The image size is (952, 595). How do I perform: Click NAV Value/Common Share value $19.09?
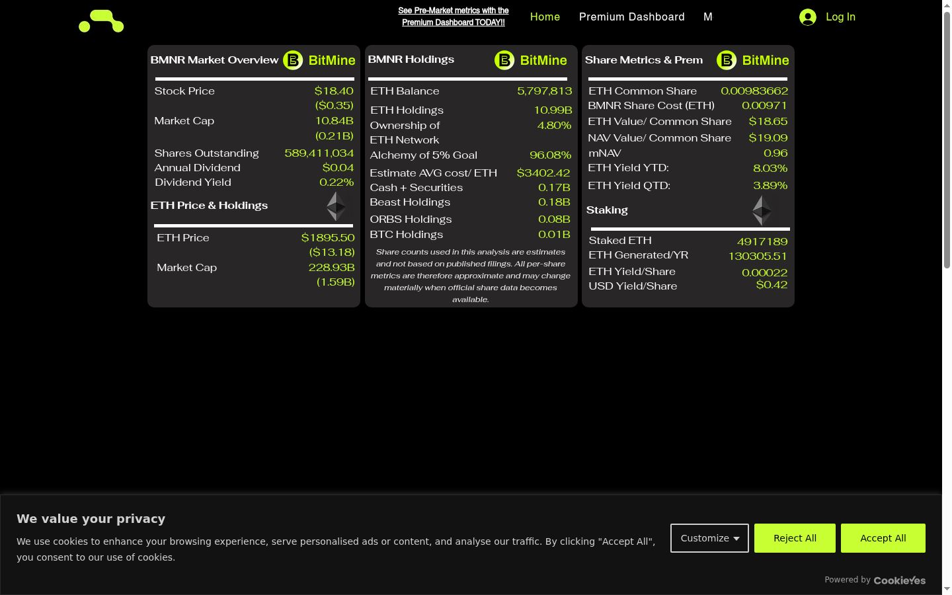(x=768, y=138)
